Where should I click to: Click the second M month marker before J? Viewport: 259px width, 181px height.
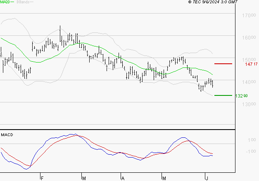(164, 178)
